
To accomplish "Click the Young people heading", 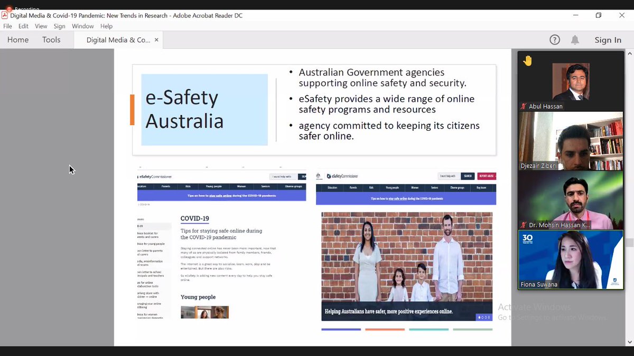I will [198, 297].
